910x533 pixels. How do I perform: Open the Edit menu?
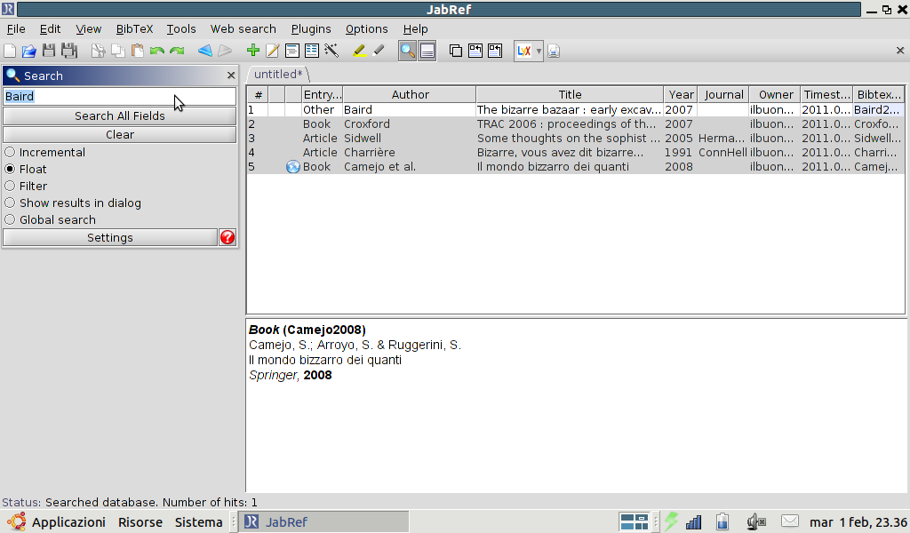click(x=50, y=29)
